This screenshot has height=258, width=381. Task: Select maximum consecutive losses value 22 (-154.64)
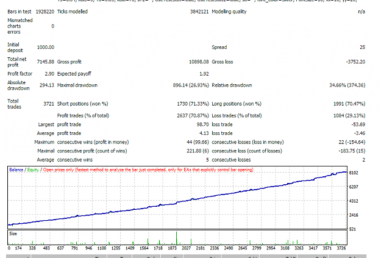point(352,142)
